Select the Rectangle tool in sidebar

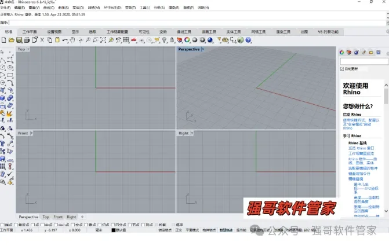pyautogui.click(x=10, y=75)
